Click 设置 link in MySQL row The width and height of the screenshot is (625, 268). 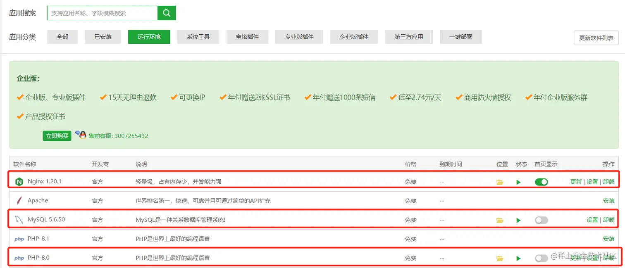click(592, 220)
